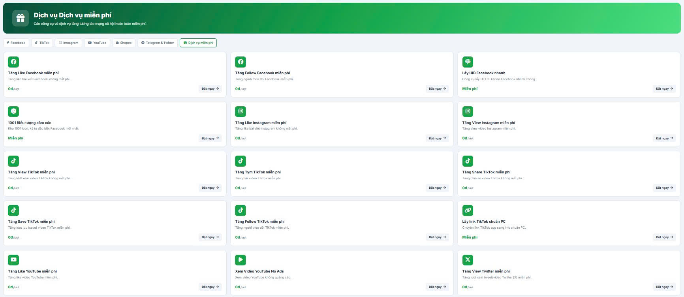Click YouTube icon on Tăng Like YouTube card

click(x=13, y=260)
